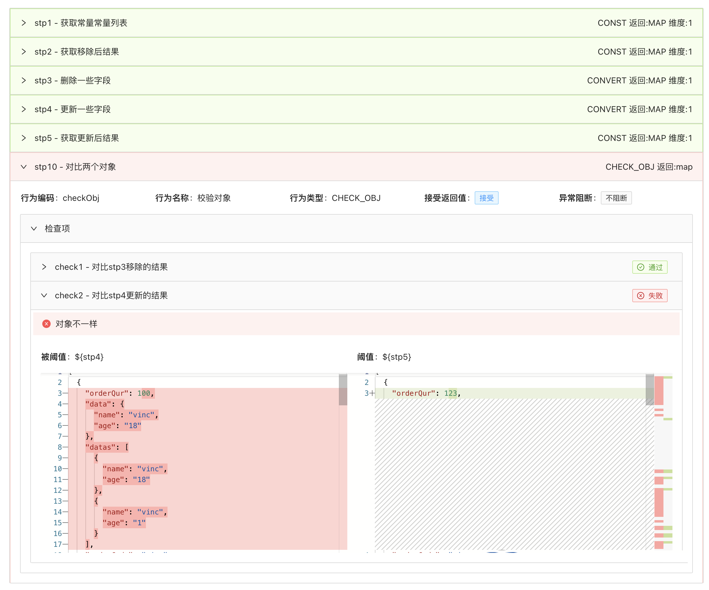This screenshot has width=709, height=590.
Task: Click the right diff editor scrollbar thumb
Action: point(650,389)
